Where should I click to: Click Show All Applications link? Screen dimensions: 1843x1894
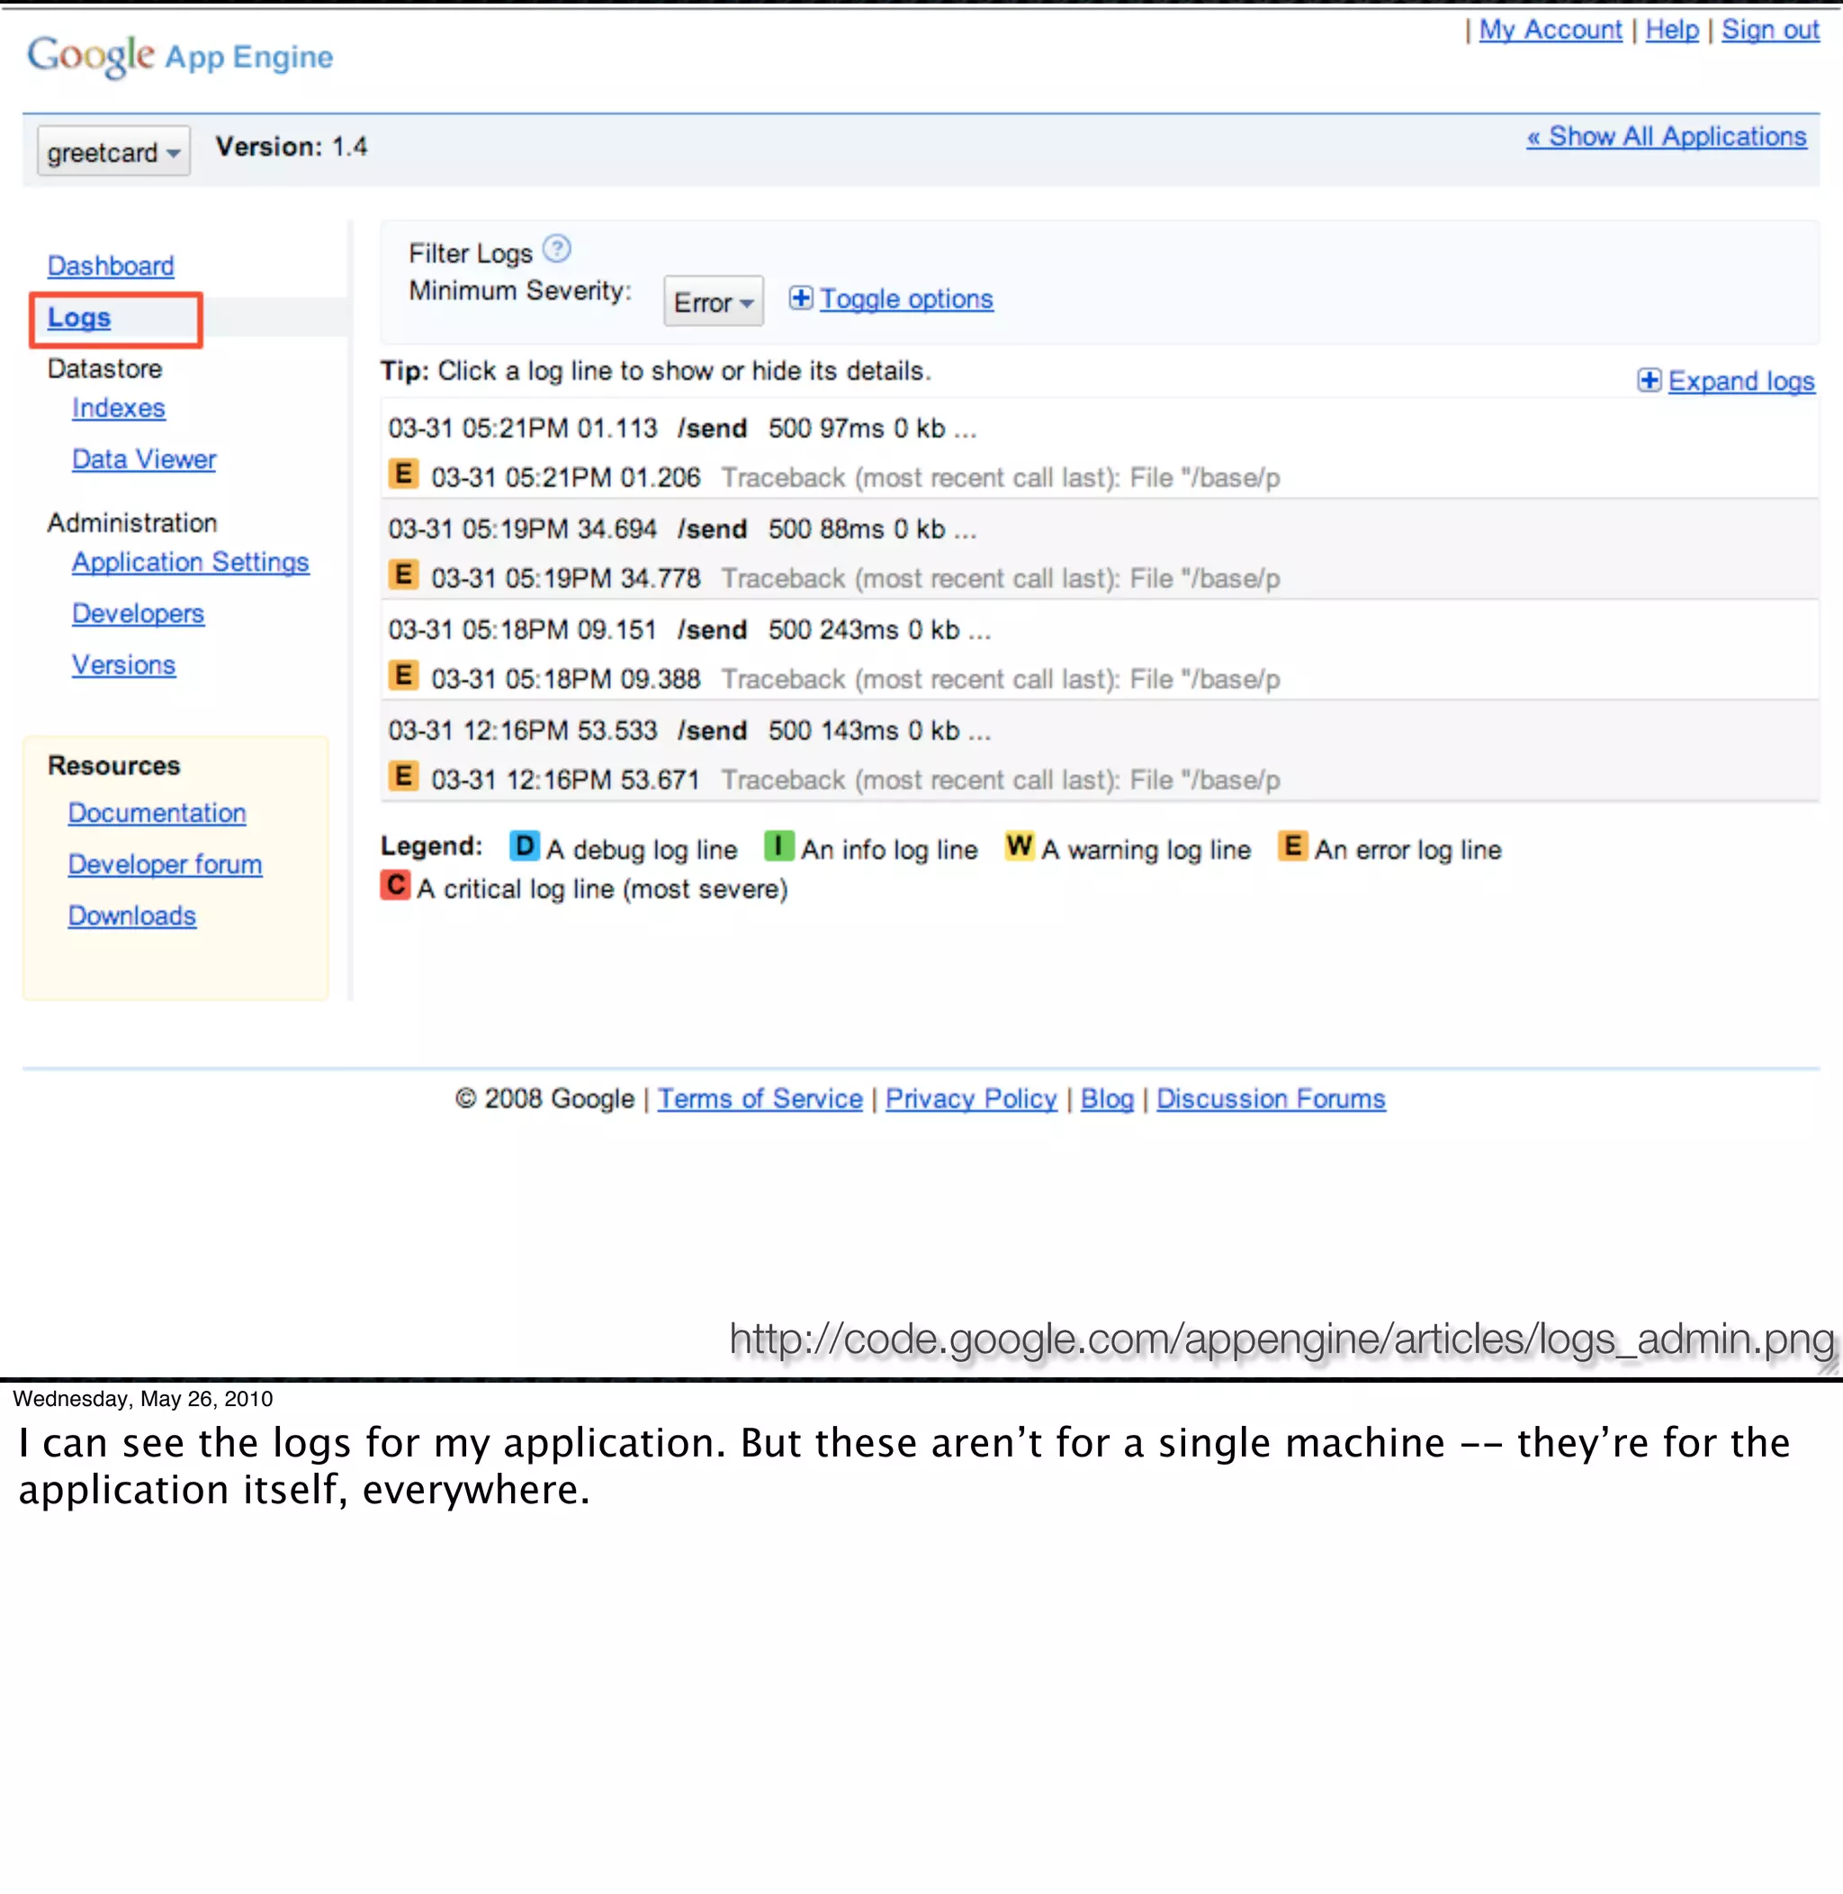click(x=1667, y=137)
